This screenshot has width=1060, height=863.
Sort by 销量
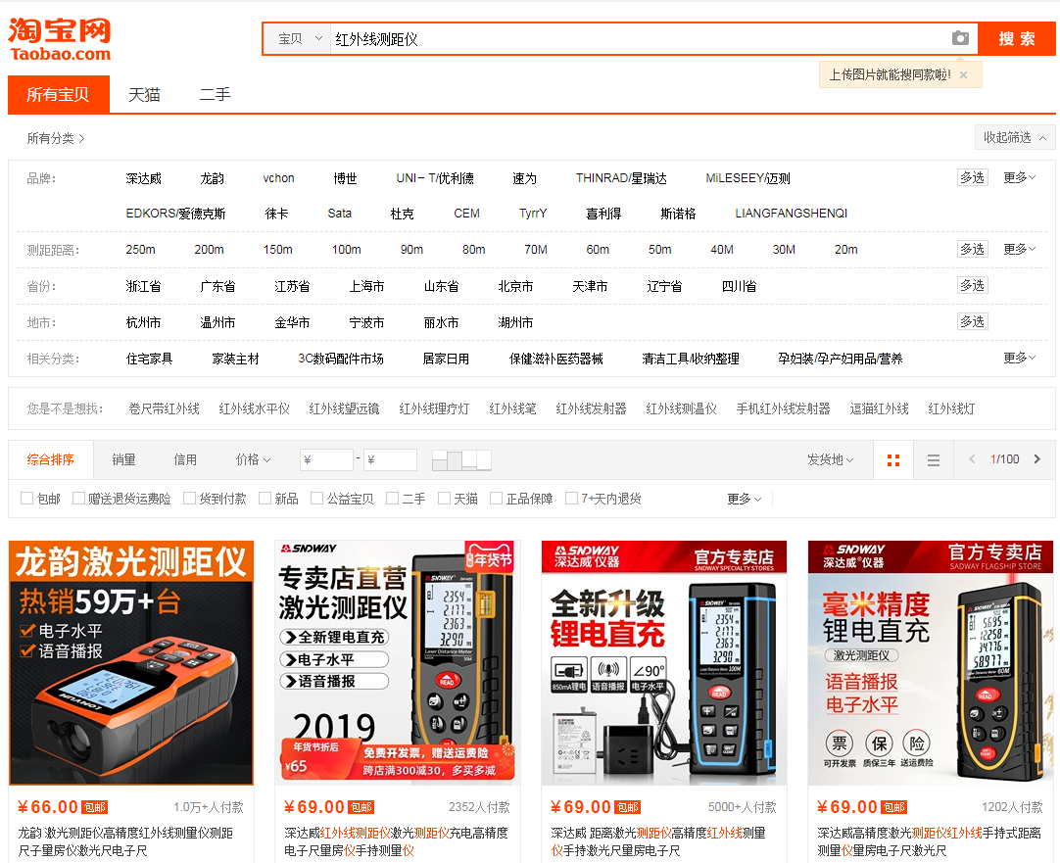pos(123,459)
